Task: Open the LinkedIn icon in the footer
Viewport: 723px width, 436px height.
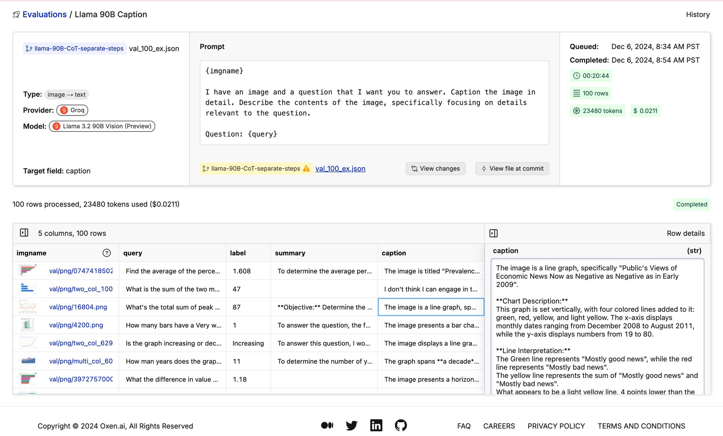Action: click(376, 426)
